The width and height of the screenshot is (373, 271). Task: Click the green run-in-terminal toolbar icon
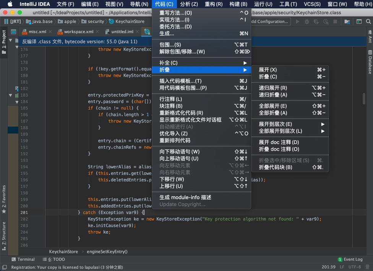point(358,22)
